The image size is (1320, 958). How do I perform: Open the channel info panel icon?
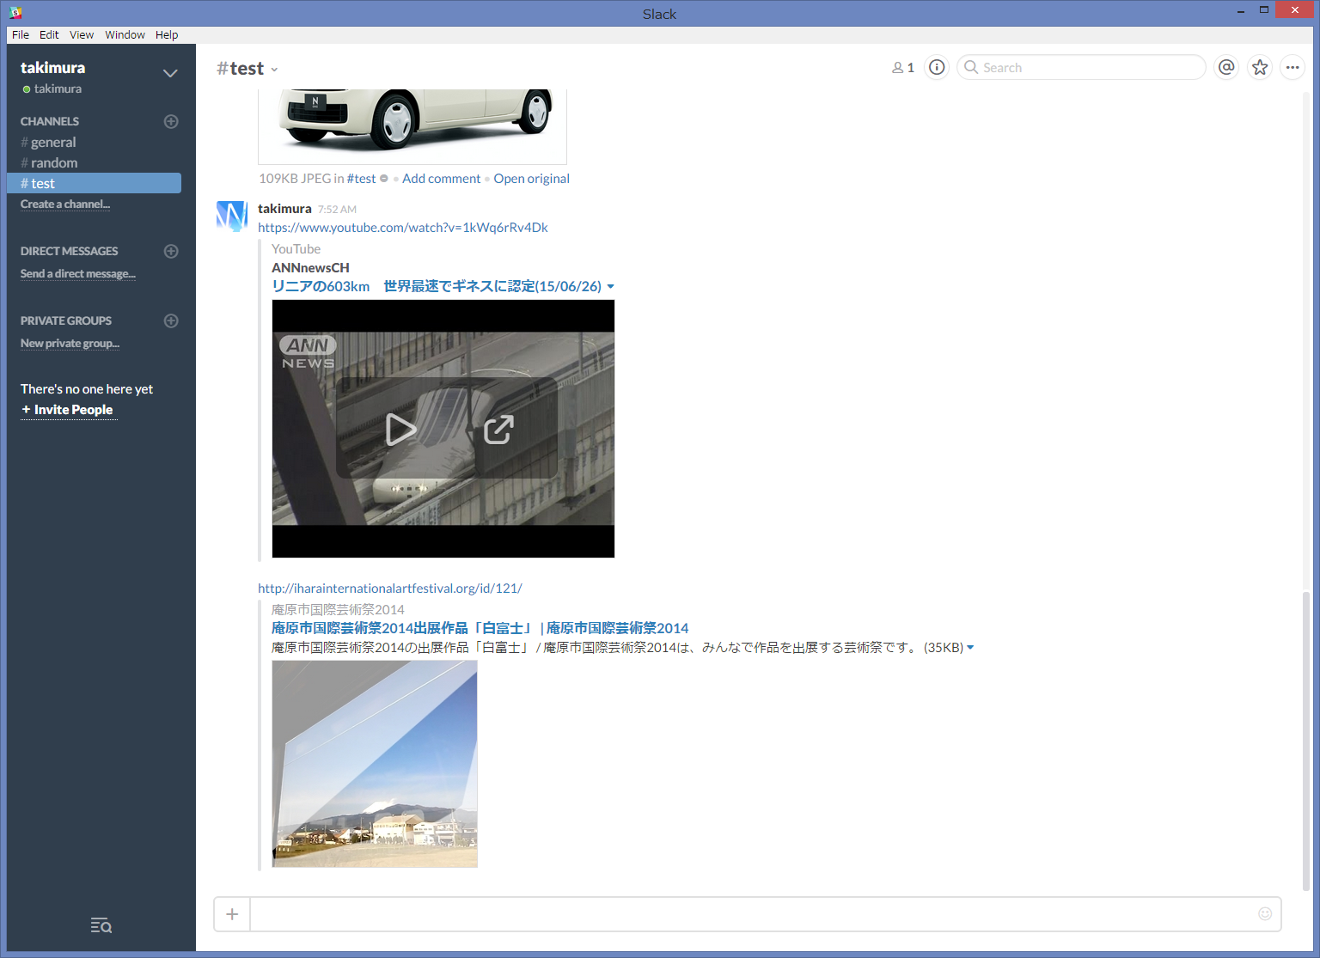937,67
